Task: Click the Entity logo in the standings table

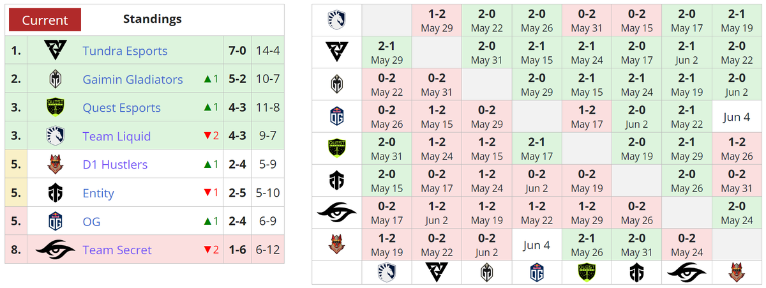Action: point(54,193)
